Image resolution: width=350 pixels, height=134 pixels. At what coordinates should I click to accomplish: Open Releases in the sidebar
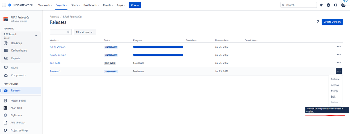pos(21,91)
